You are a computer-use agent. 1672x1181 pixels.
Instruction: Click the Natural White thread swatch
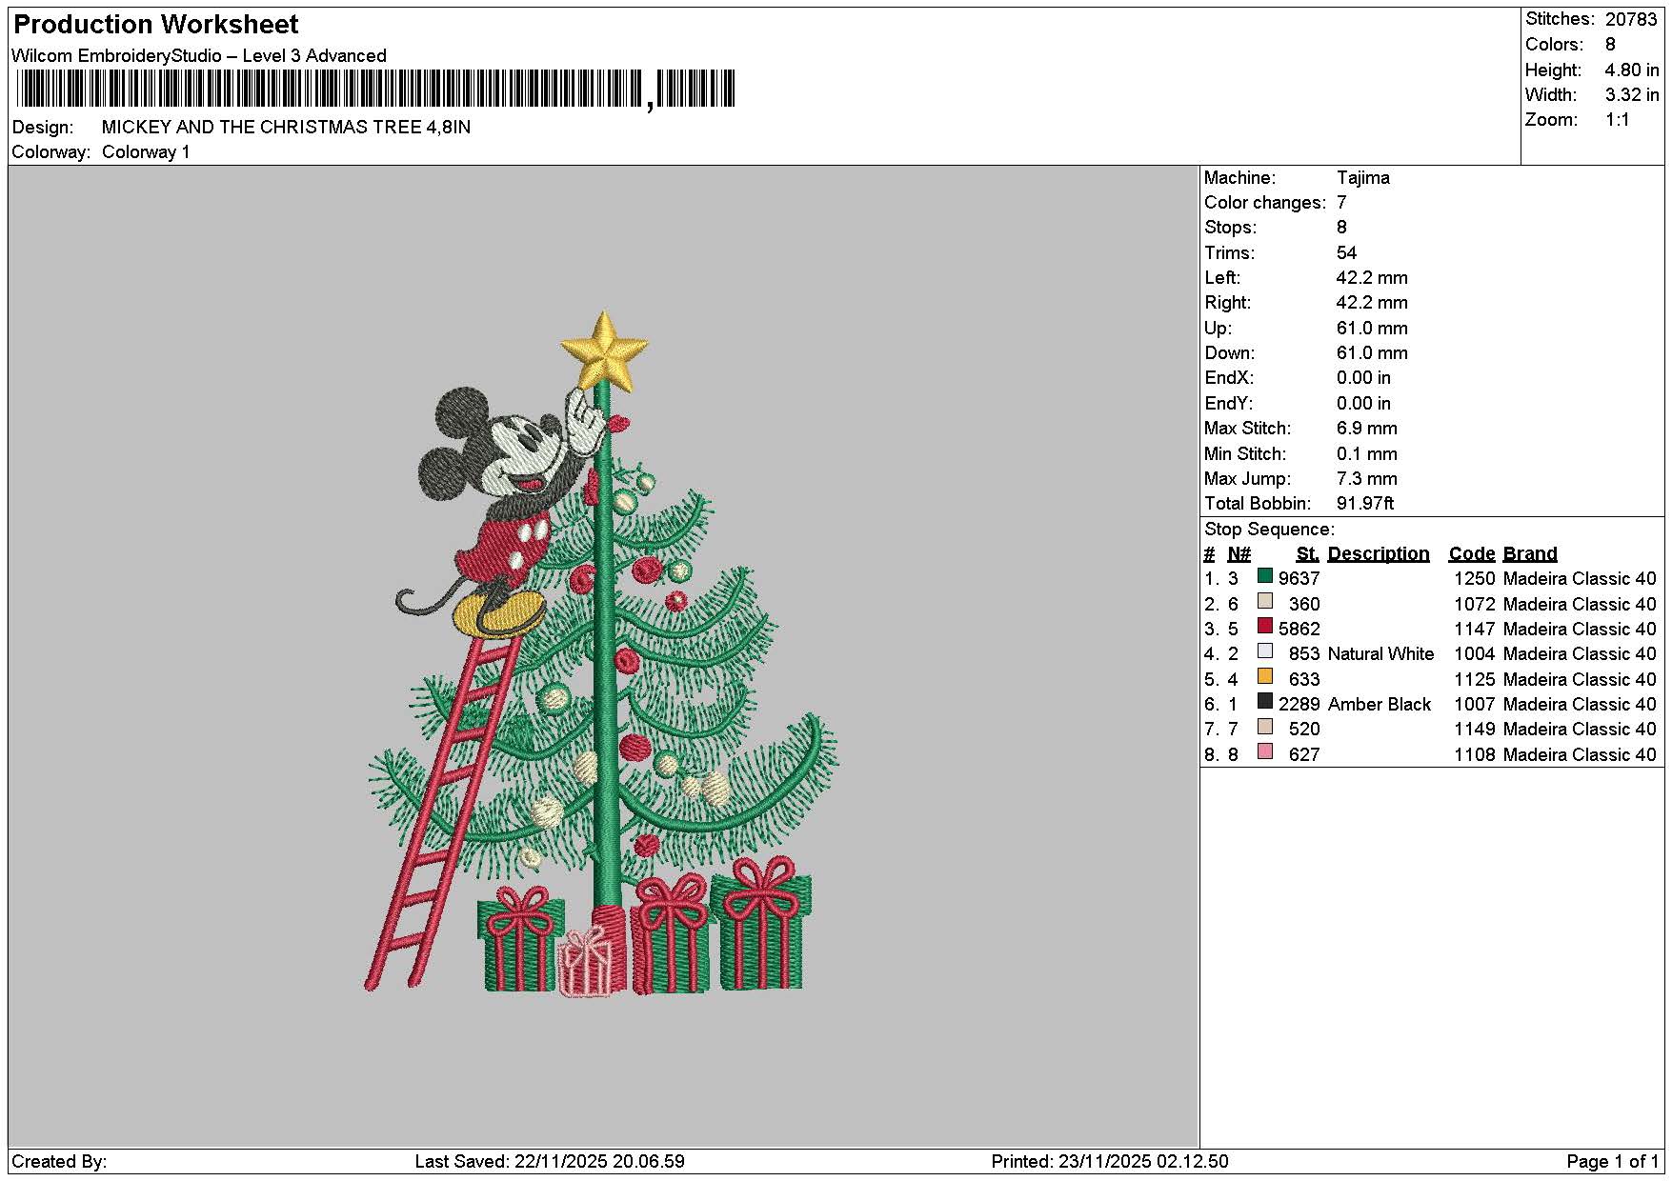(x=1265, y=651)
